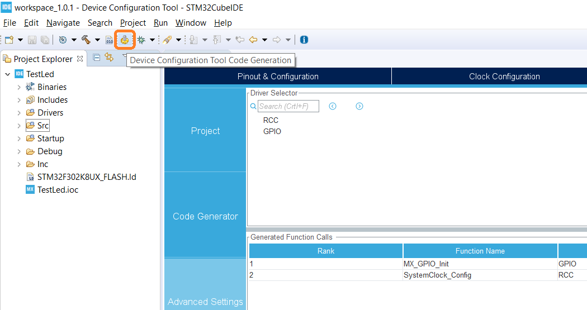Open dropdown next to build configuration icon

(x=74, y=40)
